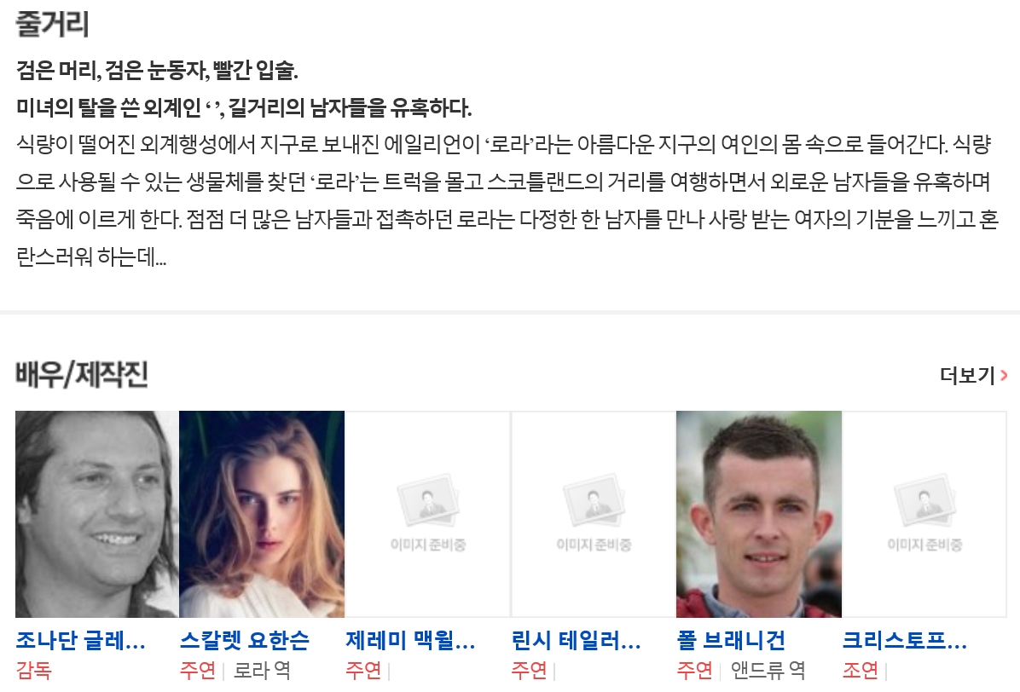Open the 더보기 cast list link
Viewport: 1020px width, 692px height.
point(973,375)
